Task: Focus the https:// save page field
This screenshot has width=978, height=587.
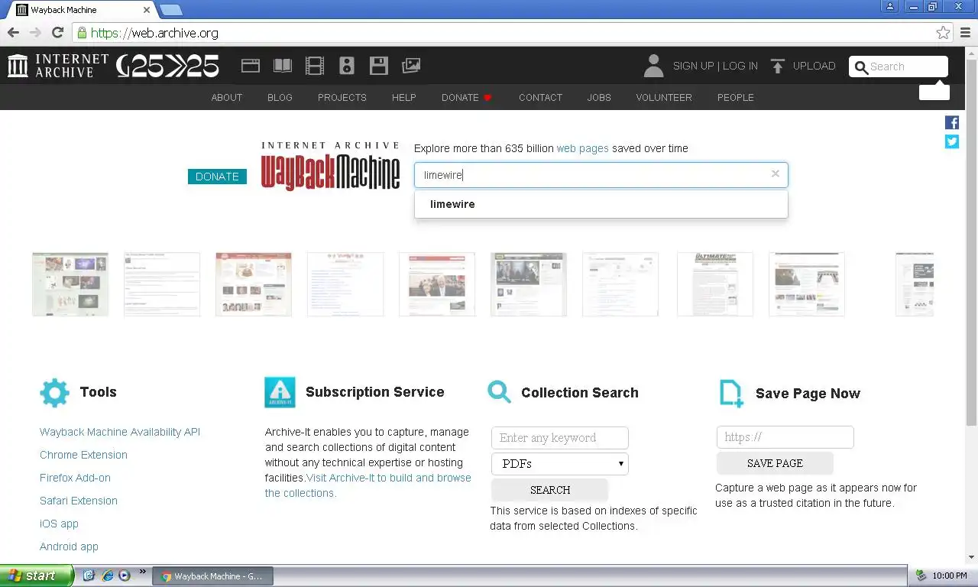Action: (785, 437)
